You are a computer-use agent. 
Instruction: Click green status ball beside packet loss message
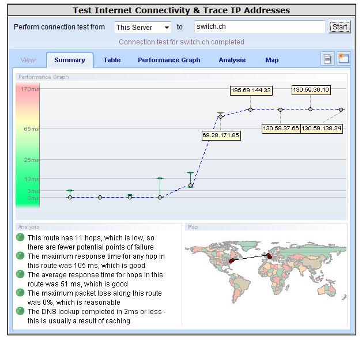21,293
